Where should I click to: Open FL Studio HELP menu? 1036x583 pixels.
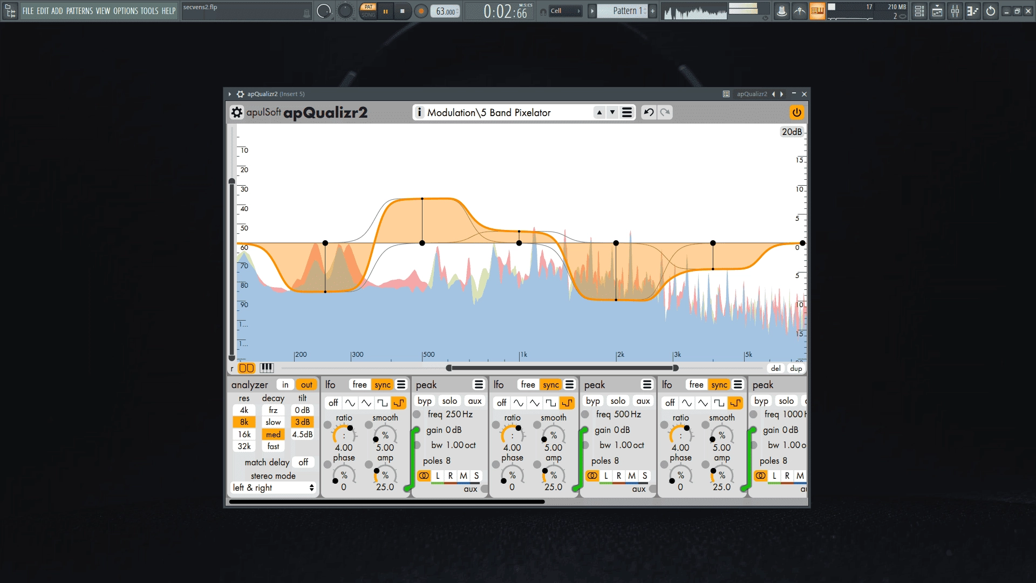[x=168, y=11]
